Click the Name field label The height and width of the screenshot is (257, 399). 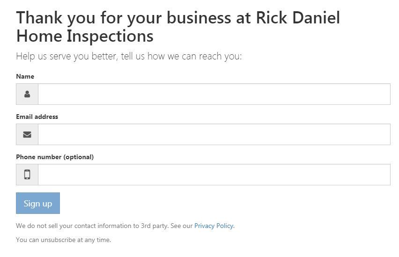click(x=25, y=76)
